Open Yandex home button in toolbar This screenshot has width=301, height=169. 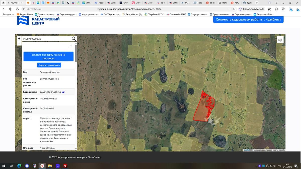[x=11, y=9]
